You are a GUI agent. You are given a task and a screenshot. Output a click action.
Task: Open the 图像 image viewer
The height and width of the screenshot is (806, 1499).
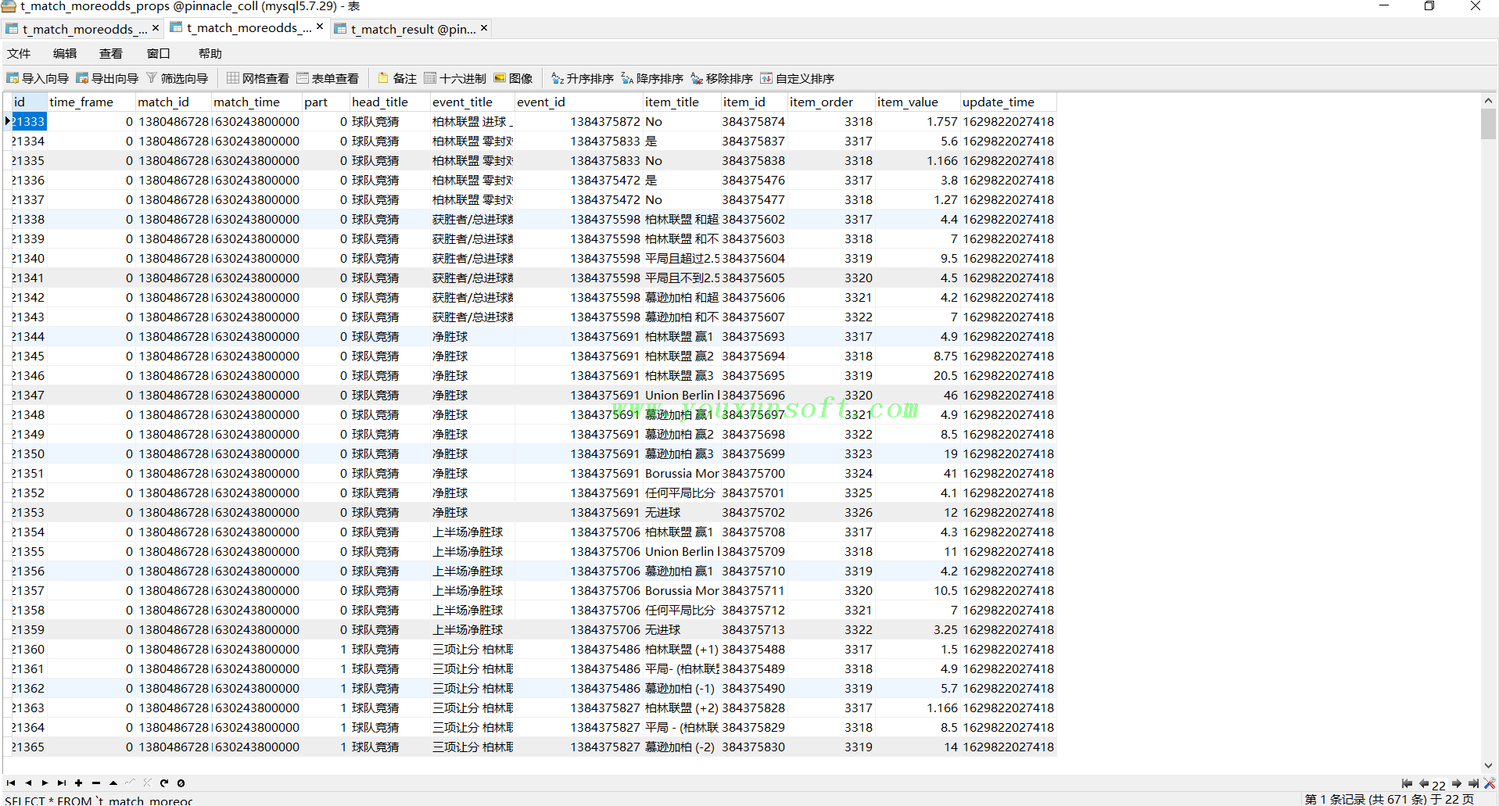513,78
